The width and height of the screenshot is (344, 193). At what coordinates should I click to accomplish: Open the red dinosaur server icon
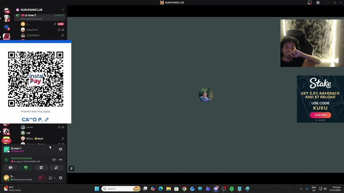coord(6,37)
